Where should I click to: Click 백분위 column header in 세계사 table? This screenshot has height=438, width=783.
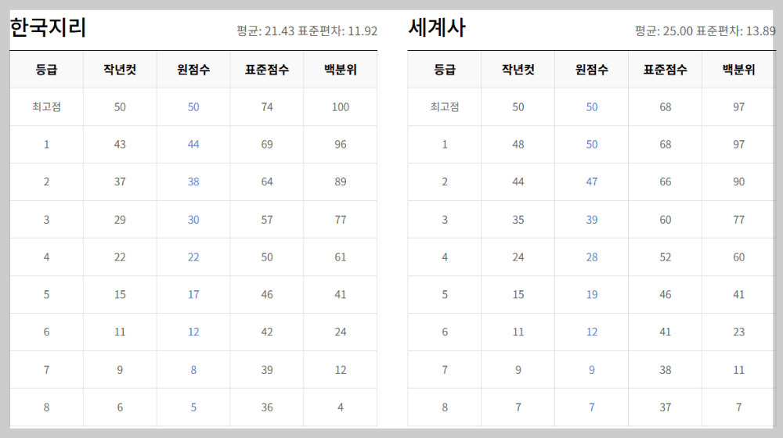tap(738, 70)
